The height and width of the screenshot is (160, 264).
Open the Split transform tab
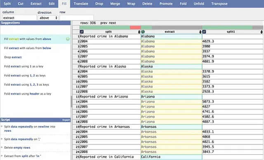click(x=7, y=4)
